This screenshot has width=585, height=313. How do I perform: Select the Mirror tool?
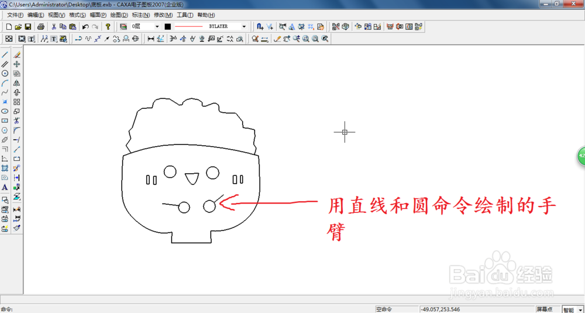click(17, 83)
